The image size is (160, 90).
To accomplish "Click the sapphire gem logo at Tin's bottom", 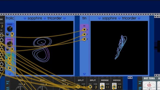I will [x=84, y=74].
